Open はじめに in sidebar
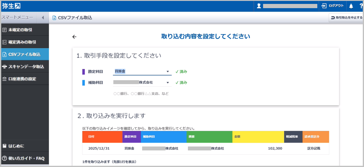 pos(25,146)
